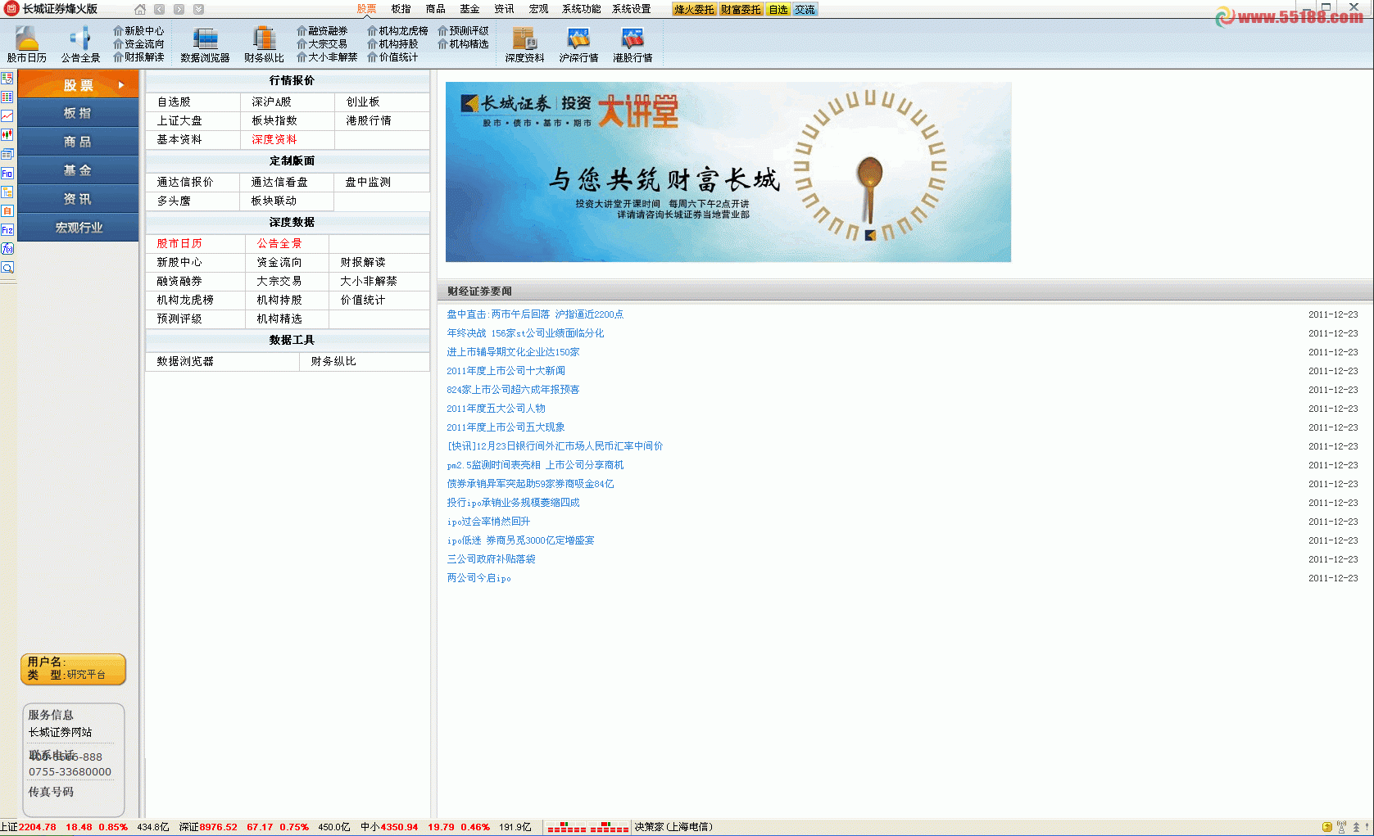1374x836 pixels.
Task: Click the forward arrow navigation icon
Action: pos(179,10)
